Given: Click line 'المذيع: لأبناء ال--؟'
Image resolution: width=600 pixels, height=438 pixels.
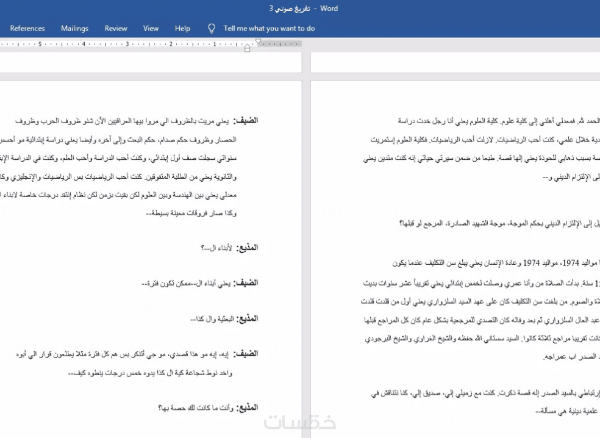Looking at the screenshot, I should [x=229, y=248].
